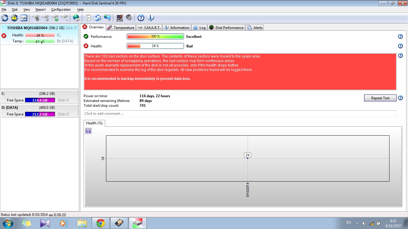Viewport: 408px width, 229px height.
Task: Click the red X status icon beside TOSHIBA disk
Action: point(4,36)
